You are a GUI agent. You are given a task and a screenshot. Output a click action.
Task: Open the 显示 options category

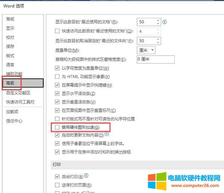coord(10,28)
